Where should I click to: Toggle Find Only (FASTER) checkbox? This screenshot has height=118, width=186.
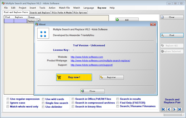(x=117, y=103)
